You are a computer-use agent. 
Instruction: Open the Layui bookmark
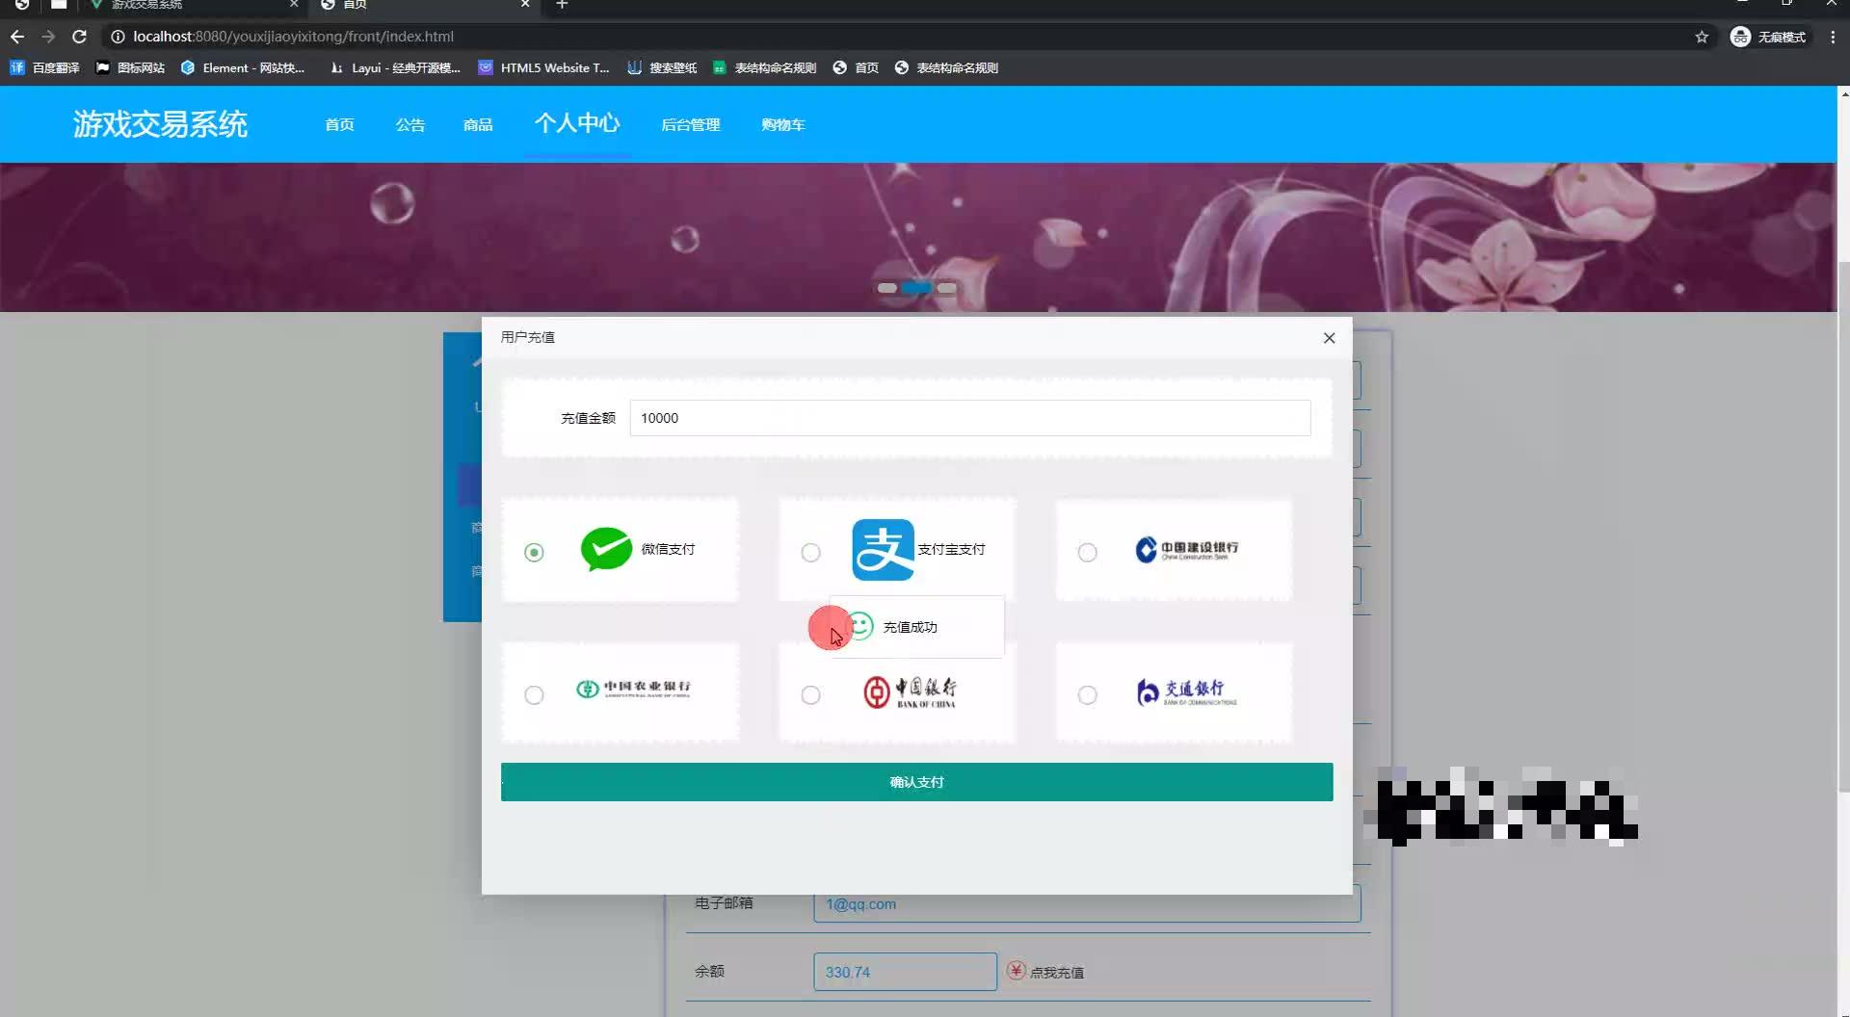tap(395, 67)
